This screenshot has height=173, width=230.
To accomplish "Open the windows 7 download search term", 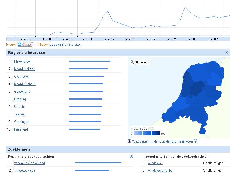I will pyautogui.click(x=29, y=163).
